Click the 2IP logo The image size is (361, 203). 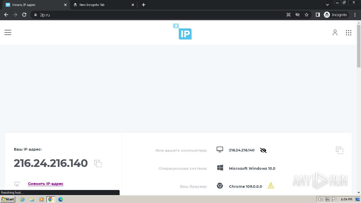pyautogui.click(x=182, y=31)
